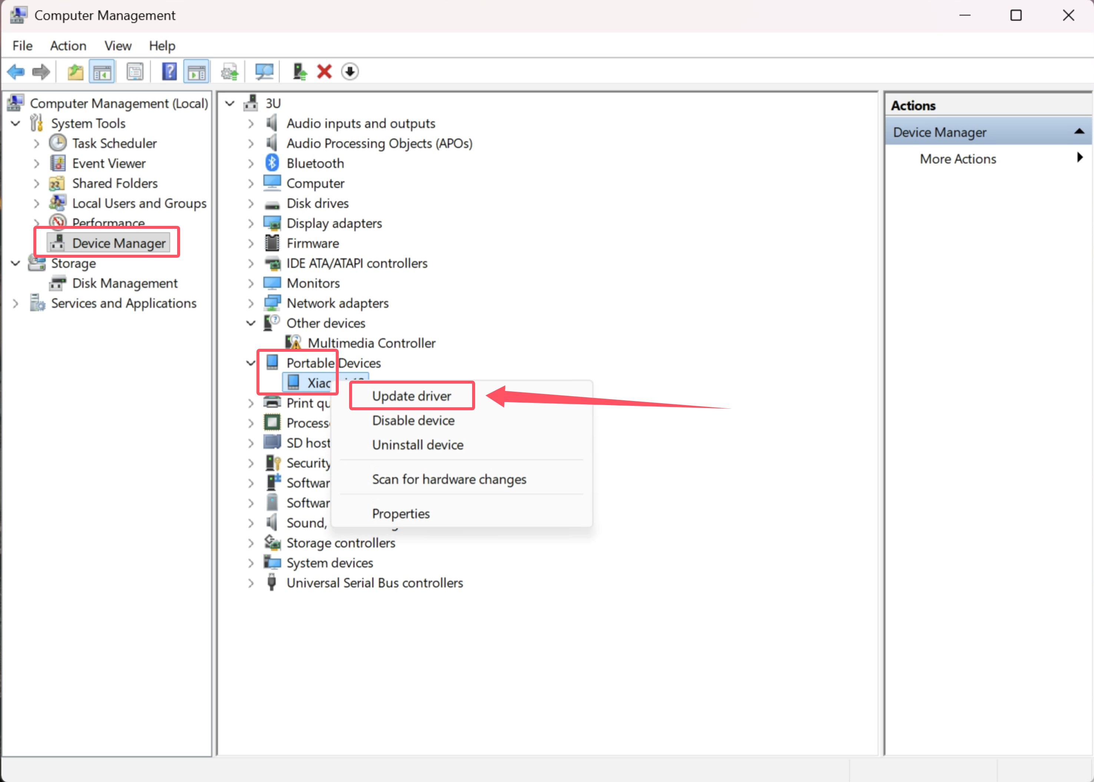Open the Help question mark toolbar icon
This screenshot has width=1094, height=782.
coord(169,72)
